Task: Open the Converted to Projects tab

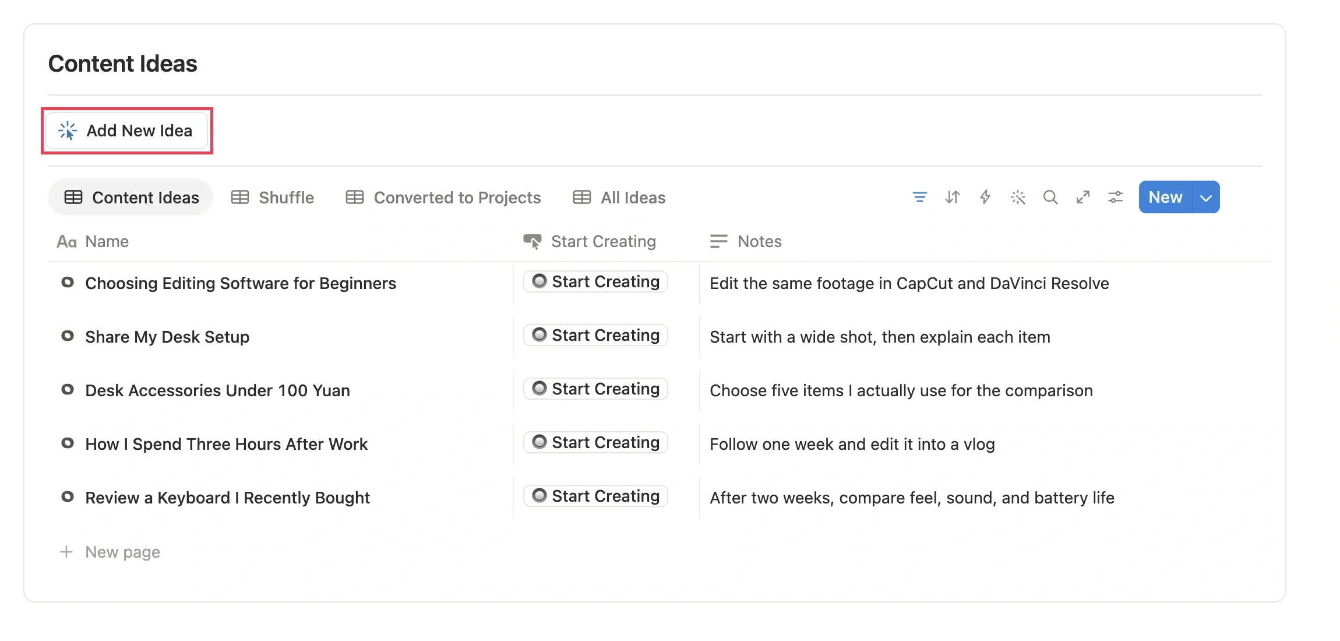Action: click(x=443, y=198)
